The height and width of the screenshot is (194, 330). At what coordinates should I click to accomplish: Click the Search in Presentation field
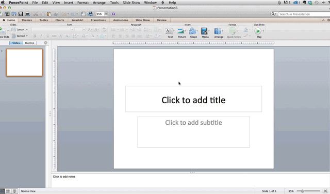click(304, 14)
